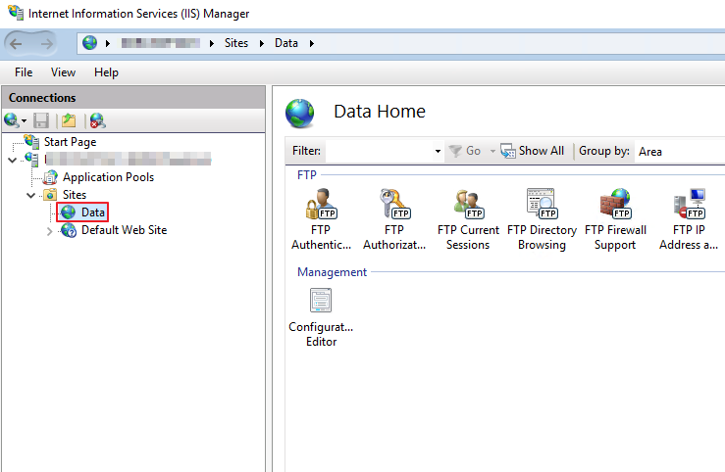This screenshot has width=725, height=472.
Task: Open the Group by Area dropdown
Action: pyautogui.click(x=679, y=152)
